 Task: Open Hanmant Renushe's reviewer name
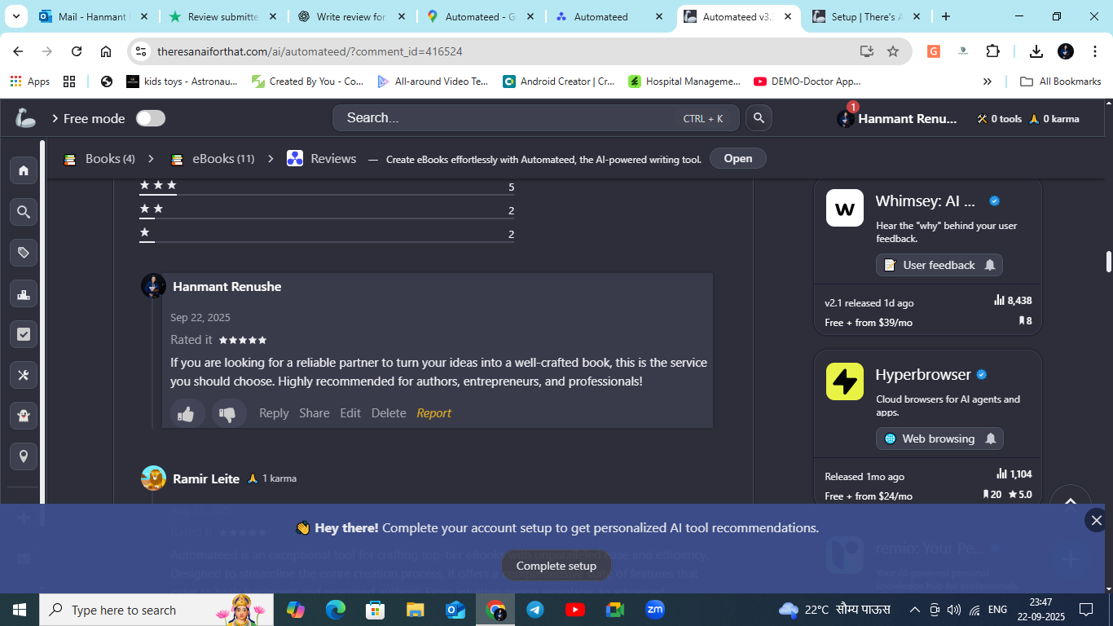(x=227, y=287)
